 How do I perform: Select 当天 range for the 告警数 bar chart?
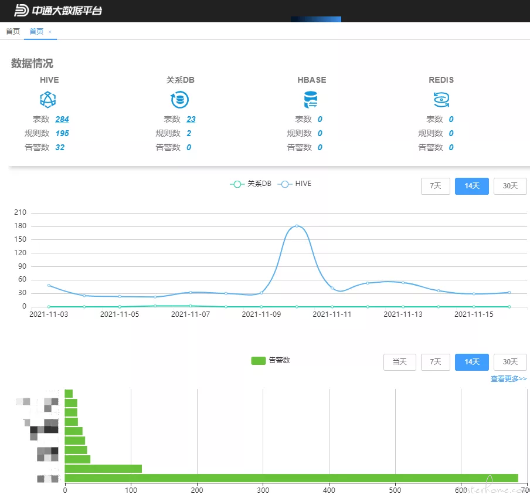click(399, 362)
